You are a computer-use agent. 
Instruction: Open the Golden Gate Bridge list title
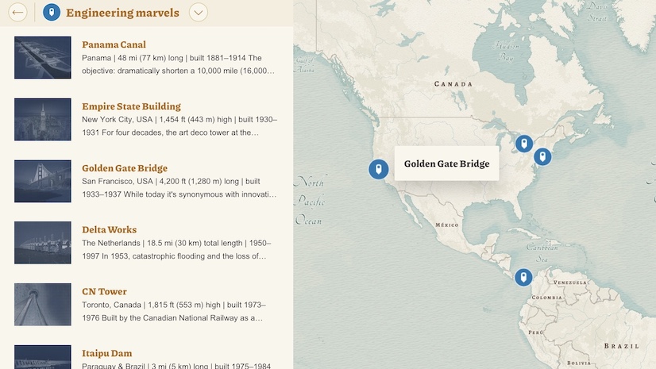(125, 168)
